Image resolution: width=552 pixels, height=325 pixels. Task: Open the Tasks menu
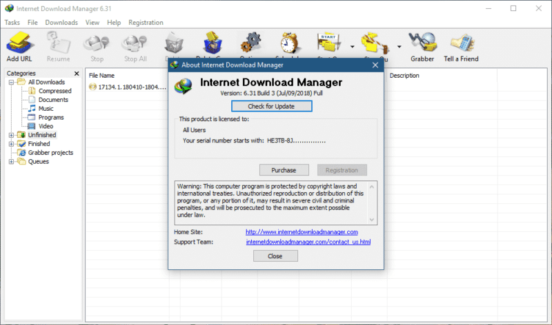click(x=12, y=23)
